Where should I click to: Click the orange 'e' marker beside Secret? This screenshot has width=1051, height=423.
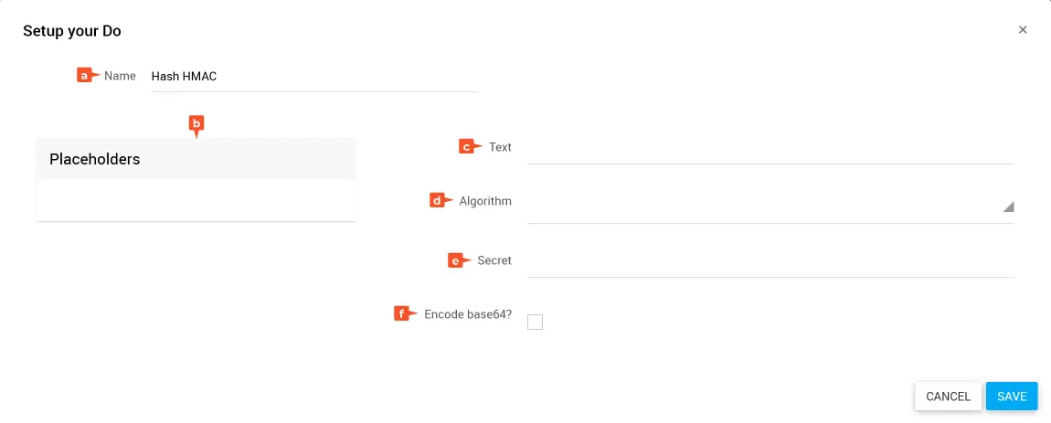pyautogui.click(x=457, y=260)
